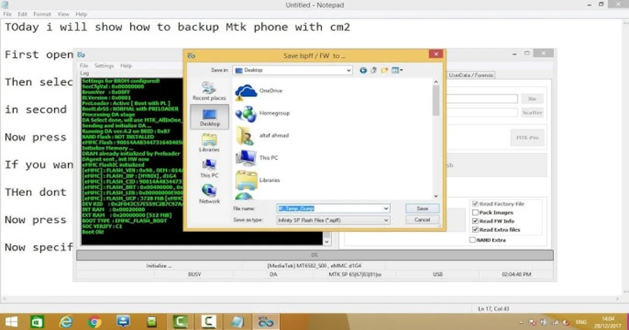Open the View menu in Notepad
629x330 pixels.
coord(63,14)
